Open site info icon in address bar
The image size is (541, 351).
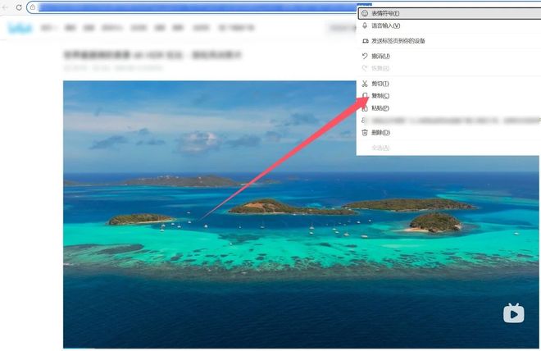pos(32,7)
